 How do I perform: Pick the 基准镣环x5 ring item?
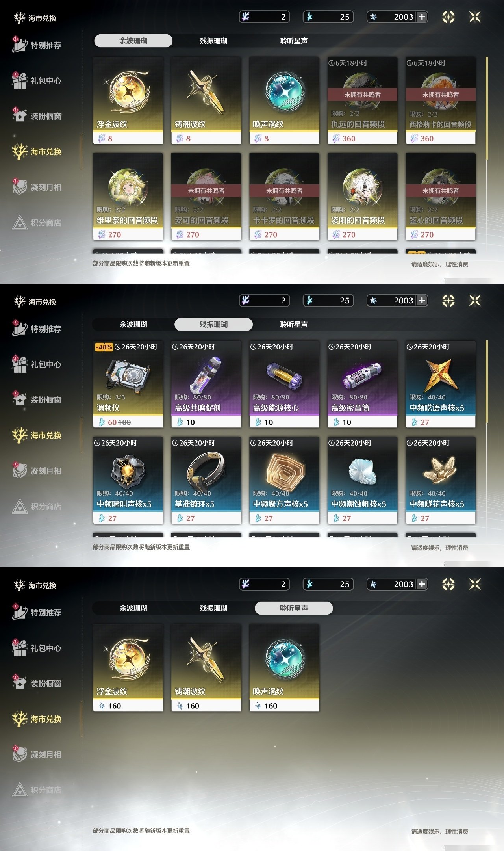206,480
